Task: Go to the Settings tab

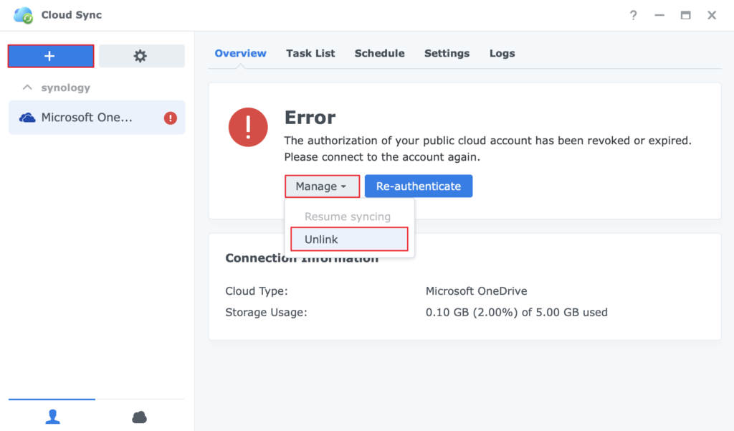Action: point(447,53)
